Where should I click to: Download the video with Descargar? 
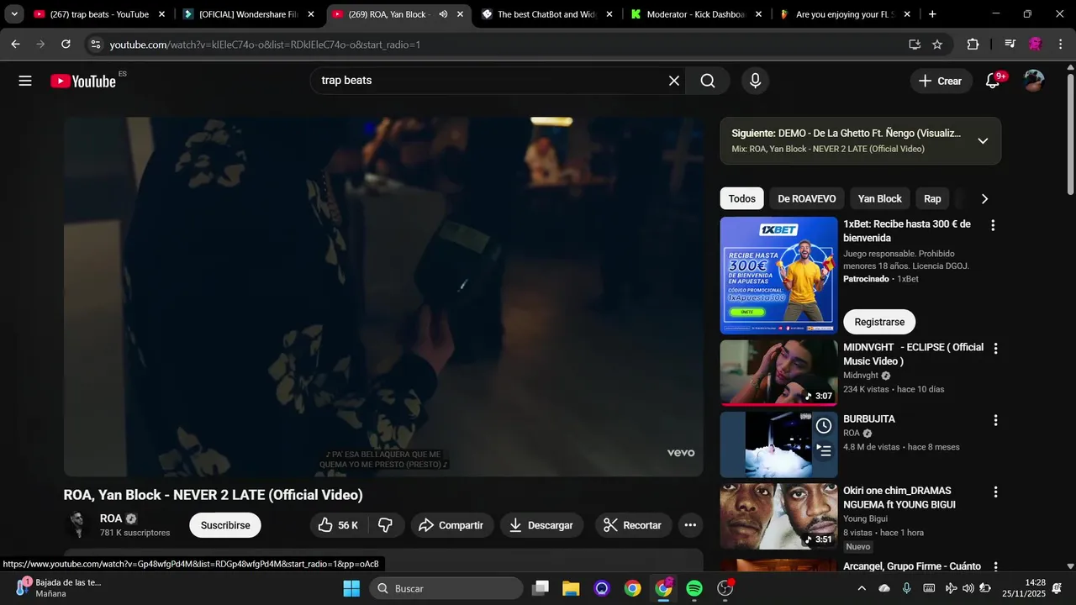click(x=542, y=525)
